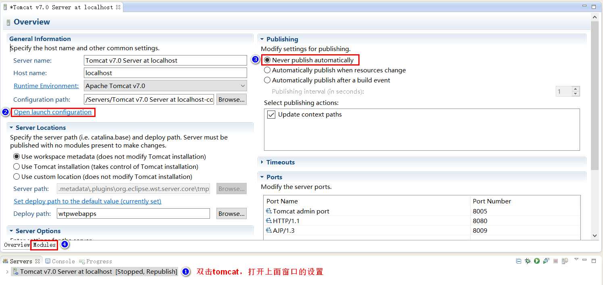Image resolution: width=603 pixels, height=285 pixels.
Task: Select Use custom location option
Action: (17, 176)
